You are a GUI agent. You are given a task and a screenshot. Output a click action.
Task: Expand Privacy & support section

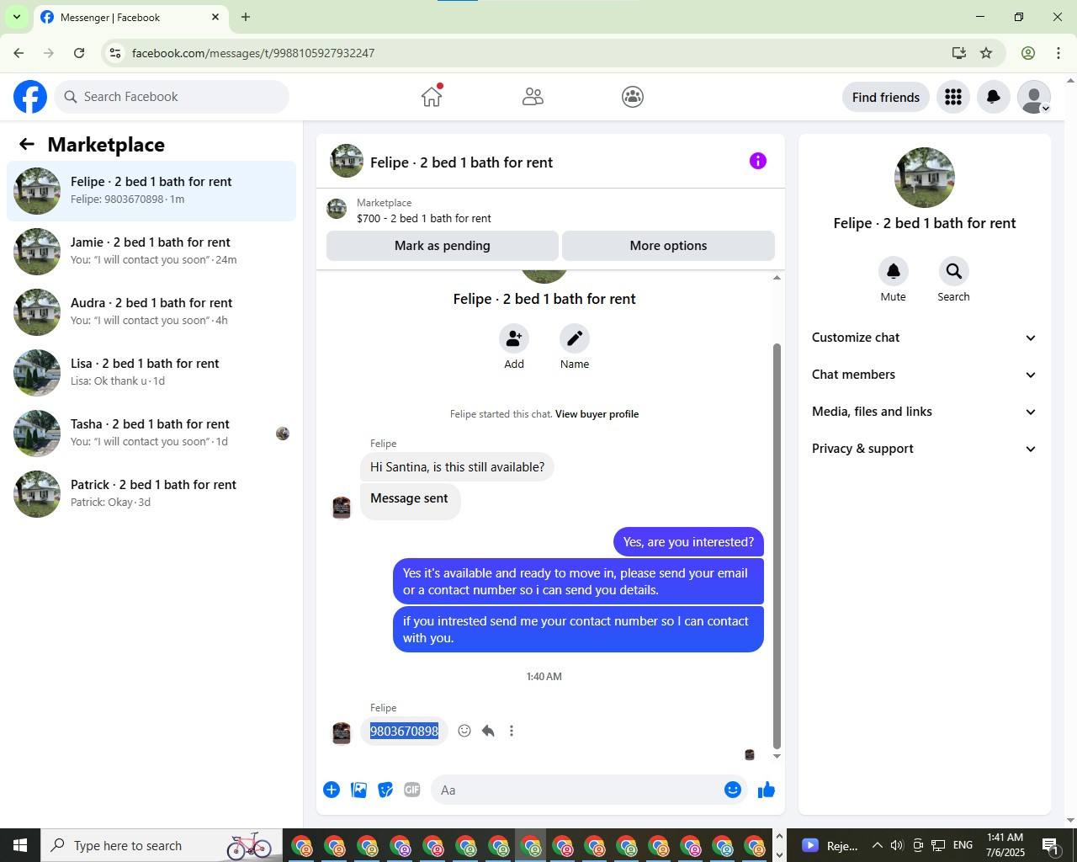tap(925, 449)
